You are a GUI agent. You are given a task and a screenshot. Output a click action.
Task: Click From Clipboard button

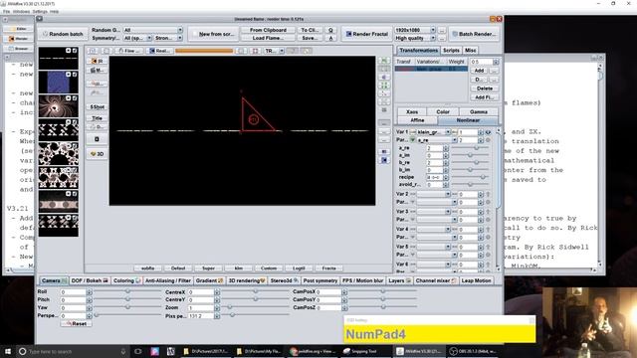pos(268,30)
